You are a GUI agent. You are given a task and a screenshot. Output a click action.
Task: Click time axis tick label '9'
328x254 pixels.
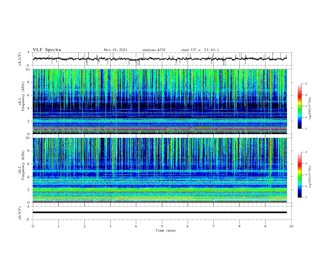point(265,226)
